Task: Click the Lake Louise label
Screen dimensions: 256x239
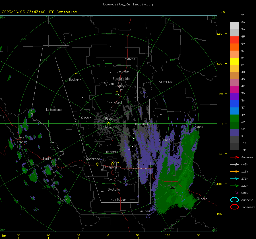Action: click(x=22, y=140)
